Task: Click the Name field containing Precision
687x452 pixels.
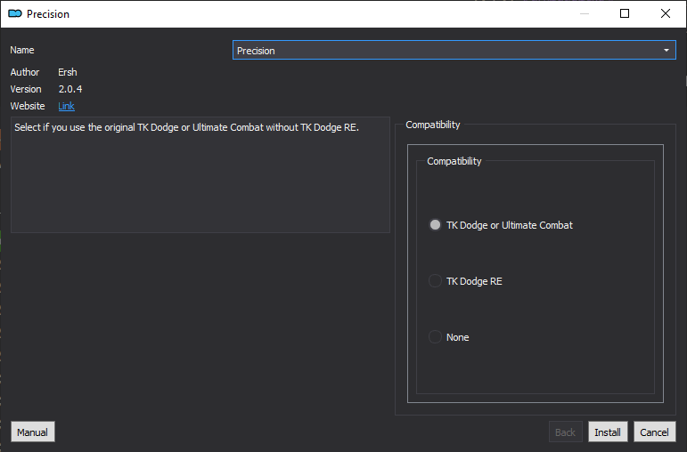Action: tap(454, 51)
